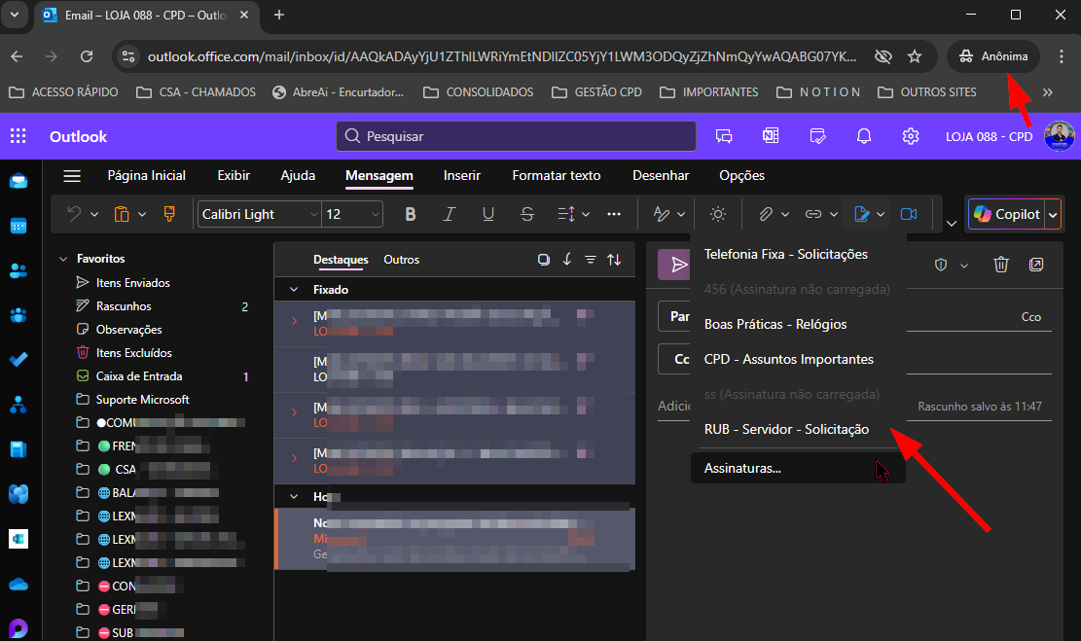Open Caixa de Entrada folder
This screenshot has height=641, width=1081.
point(139,376)
